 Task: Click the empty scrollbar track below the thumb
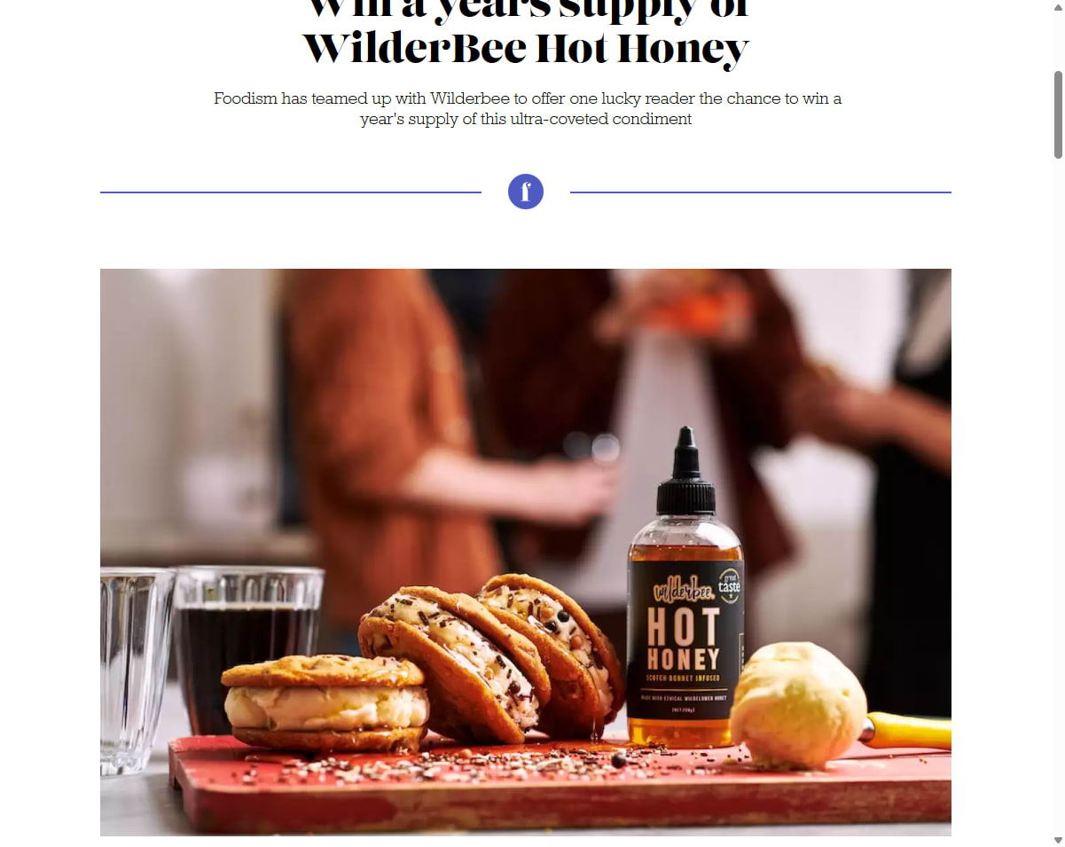click(x=1058, y=497)
